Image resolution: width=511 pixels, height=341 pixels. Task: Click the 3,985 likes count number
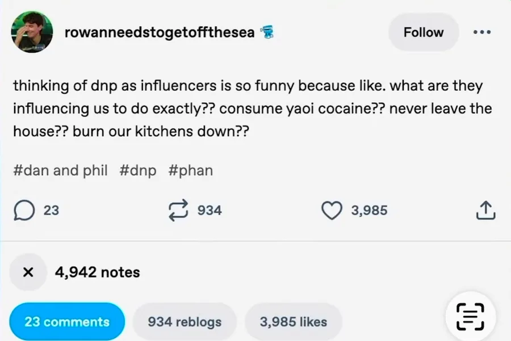(369, 211)
